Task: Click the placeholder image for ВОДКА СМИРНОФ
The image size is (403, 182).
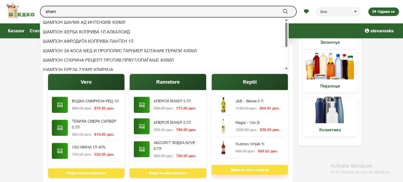Action: point(60,105)
